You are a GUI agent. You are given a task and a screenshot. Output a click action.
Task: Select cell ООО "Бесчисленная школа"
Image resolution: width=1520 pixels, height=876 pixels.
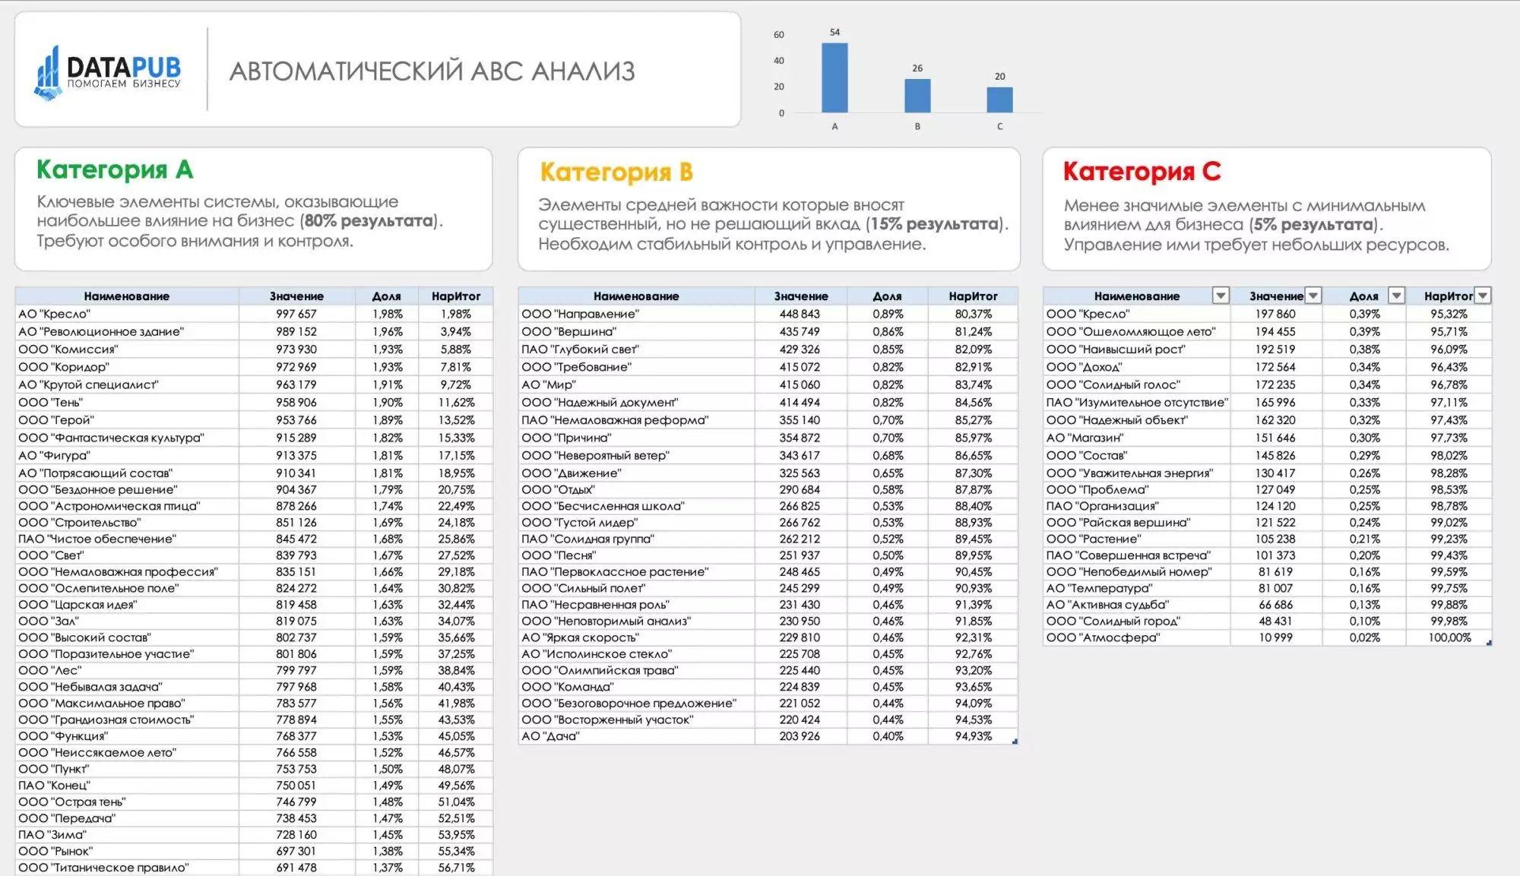click(x=637, y=506)
